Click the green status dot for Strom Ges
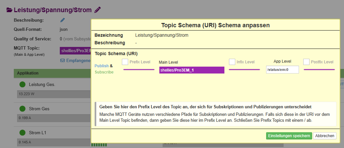The width and height of the screenshot is (344, 148). pyautogui.click(x=22, y=109)
